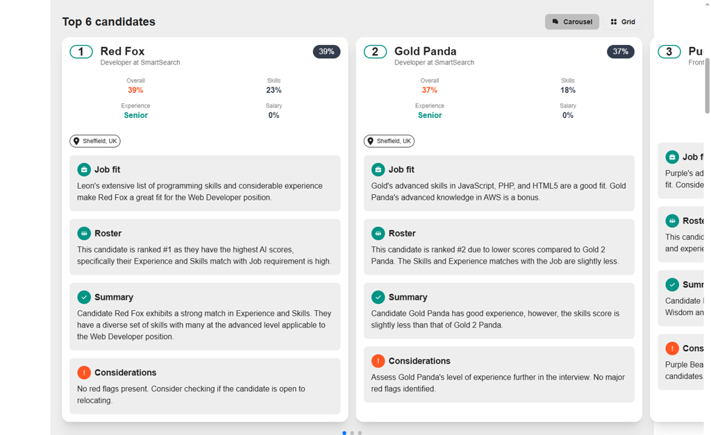
Task: Go to second carousel page dot
Action: click(352, 433)
